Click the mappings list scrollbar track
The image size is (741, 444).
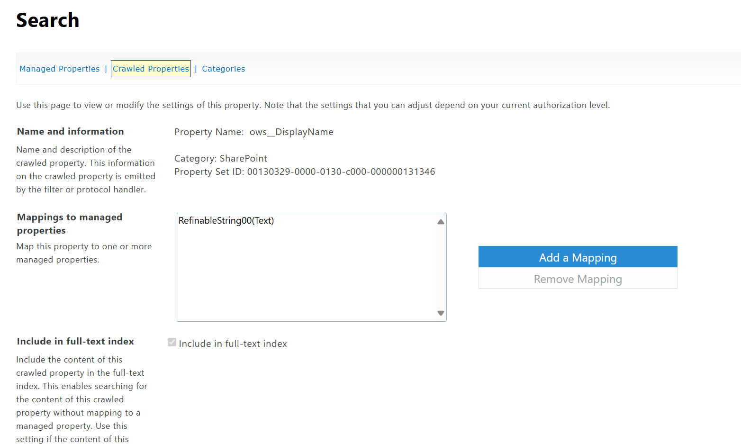[x=441, y=265]
